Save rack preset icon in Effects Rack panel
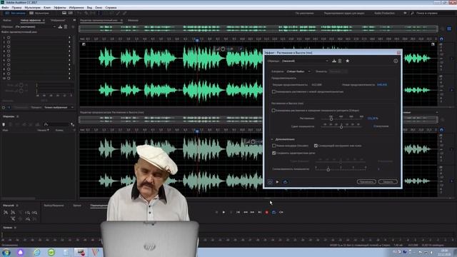Viewport: 457px width, 257px height. [x=60, y=27]
